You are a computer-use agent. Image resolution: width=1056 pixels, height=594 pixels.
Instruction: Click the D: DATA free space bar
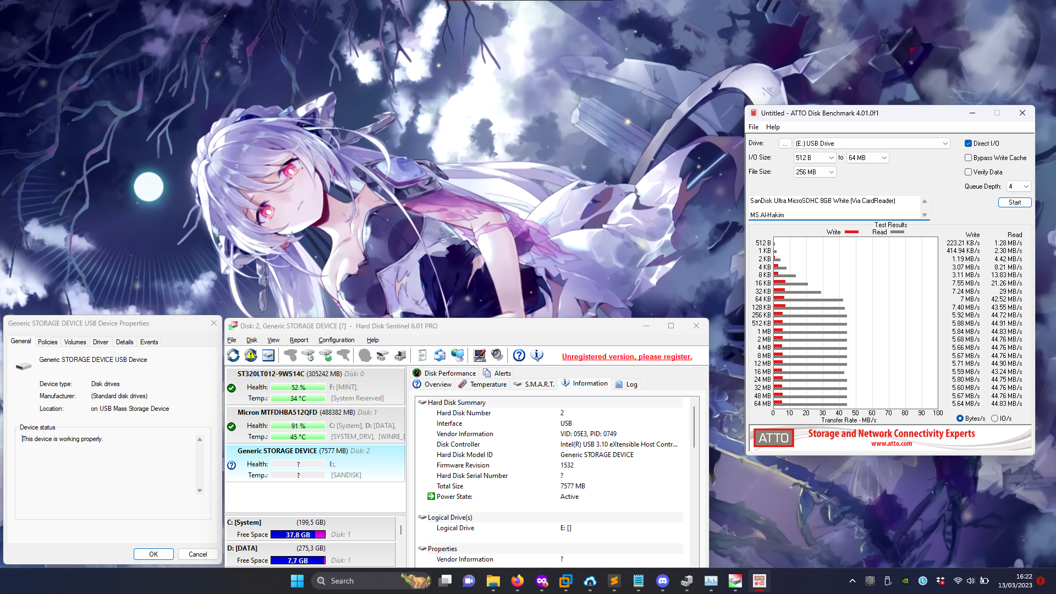click(x=298, y=560)
